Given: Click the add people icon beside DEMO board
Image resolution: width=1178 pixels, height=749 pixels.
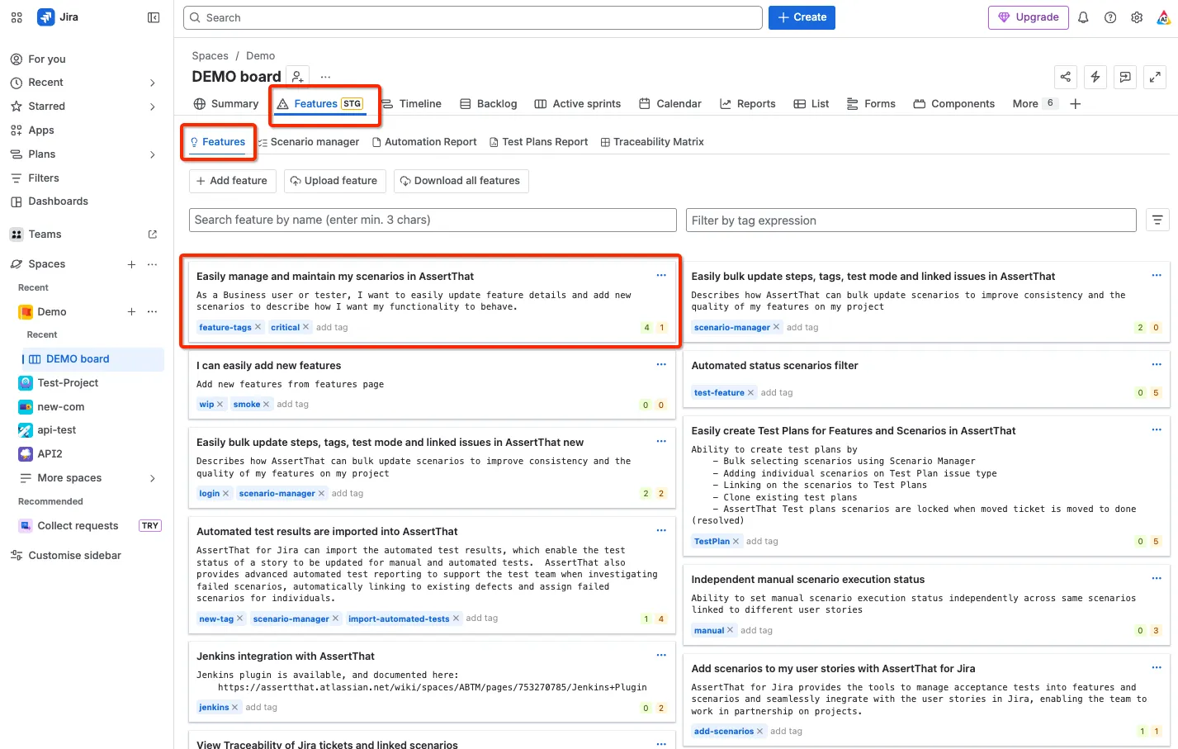Looking at the screenshot, I should pyautogui.click(x=298, y=77).
